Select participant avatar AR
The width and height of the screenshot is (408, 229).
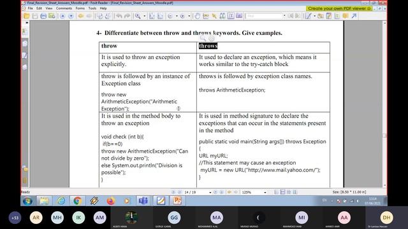pyautogui.click(x=36, y=218)
